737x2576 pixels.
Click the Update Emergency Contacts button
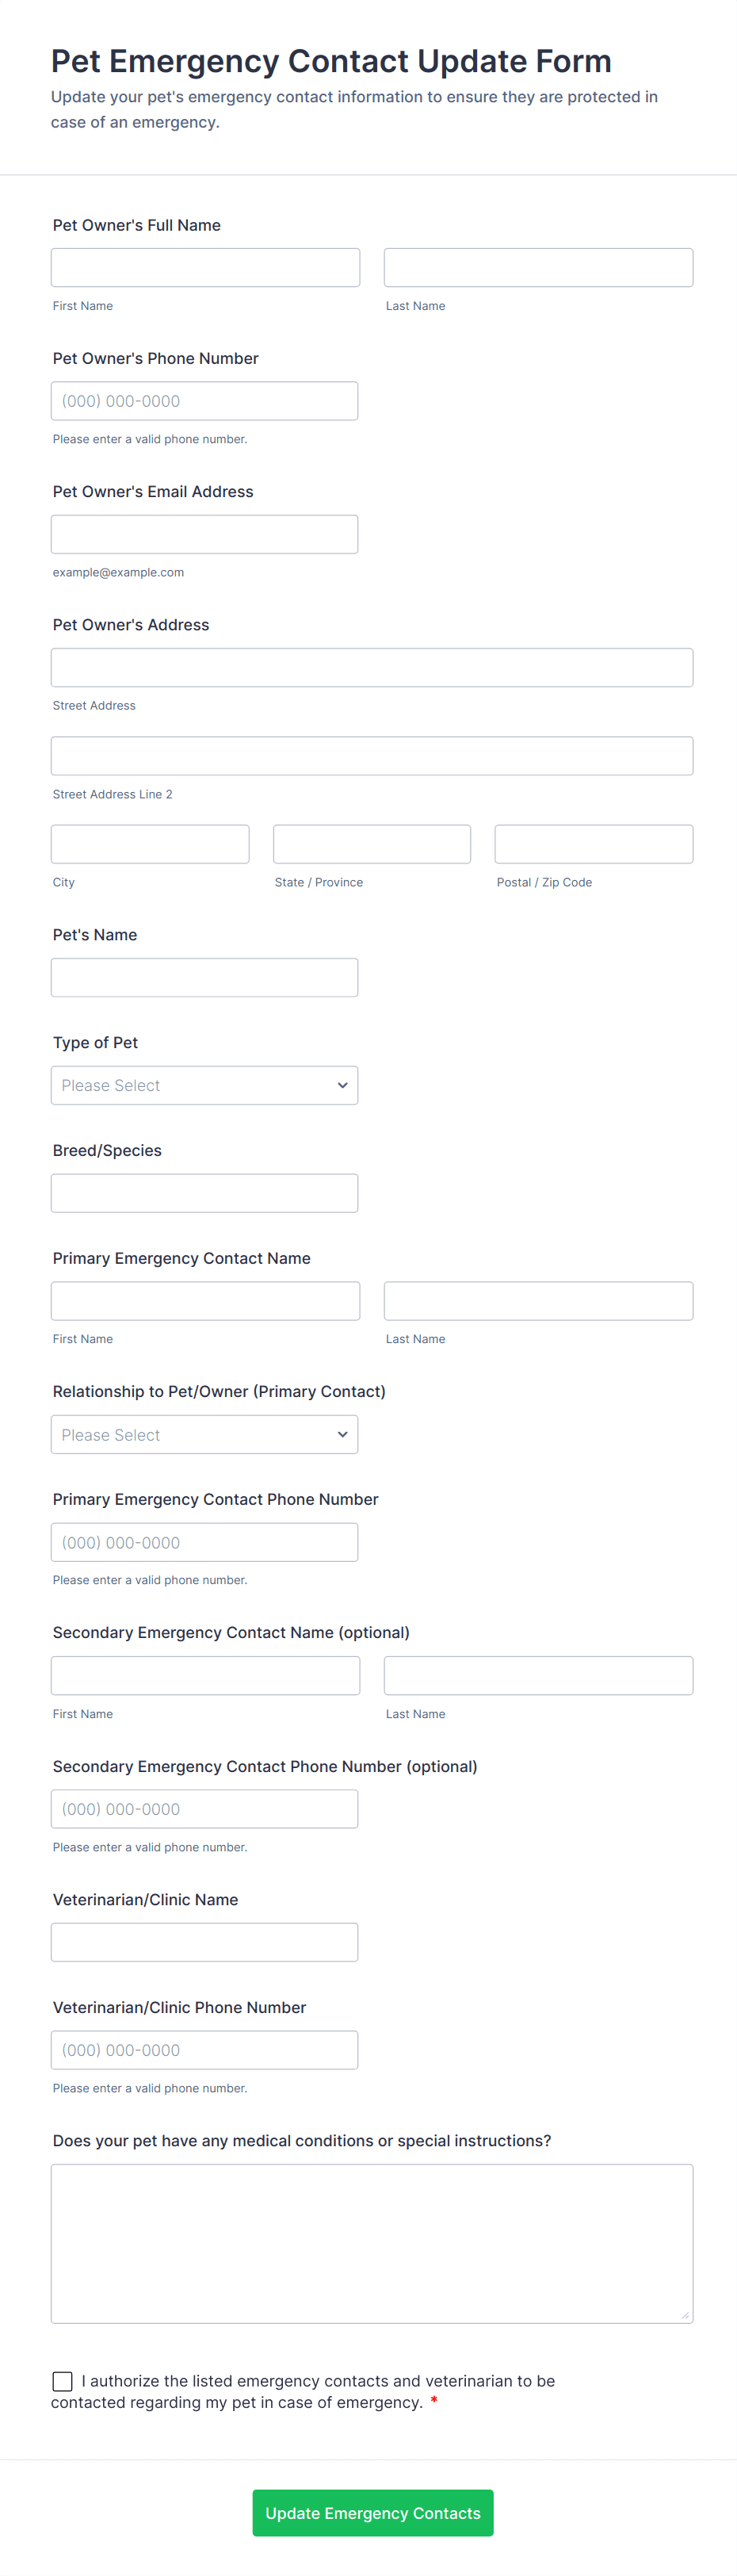[372, 2512]
